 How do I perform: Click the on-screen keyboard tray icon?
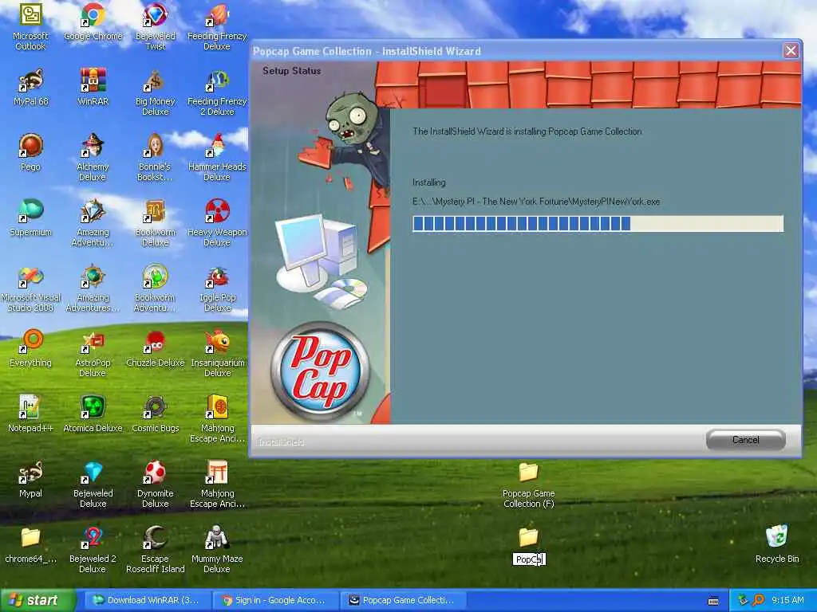click(x=713, y=601)
